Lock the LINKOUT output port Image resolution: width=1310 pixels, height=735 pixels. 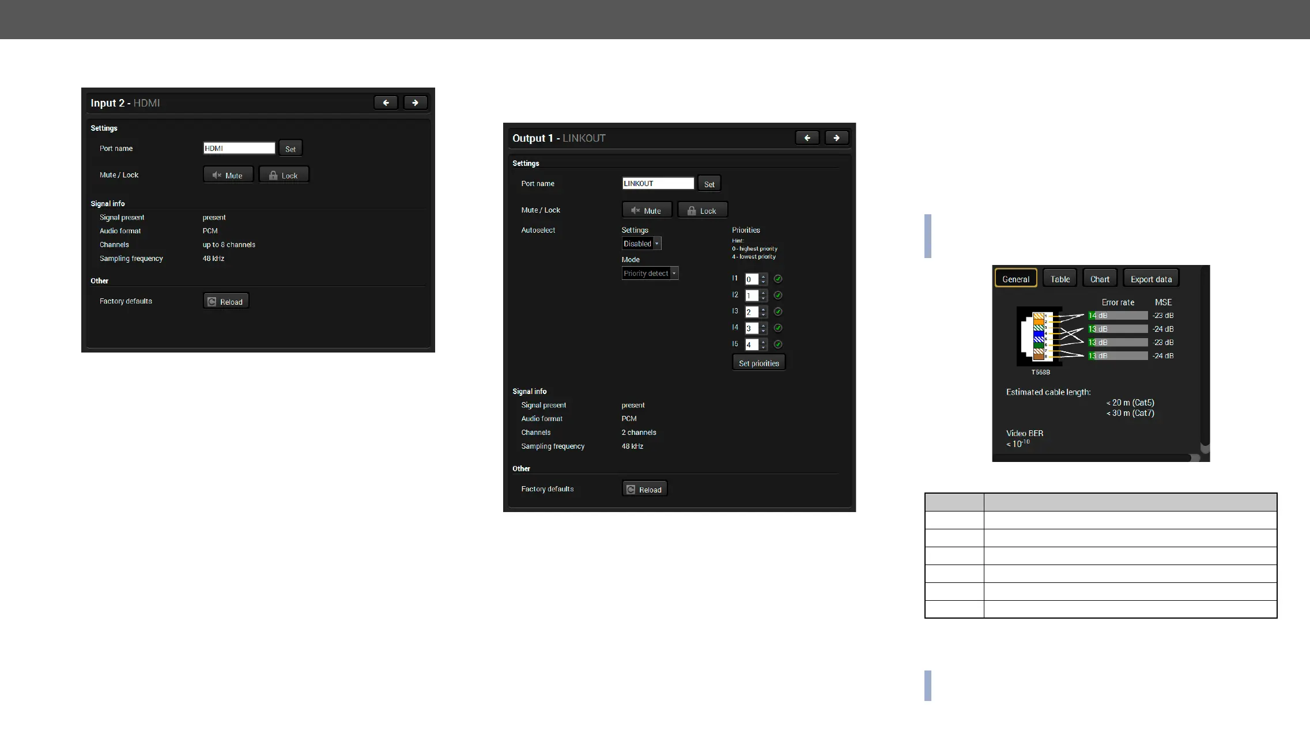[x=702, y=210]
